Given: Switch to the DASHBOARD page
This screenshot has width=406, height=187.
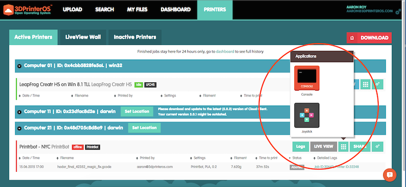Looking at the screenshot, I should [x=176, y=10].
